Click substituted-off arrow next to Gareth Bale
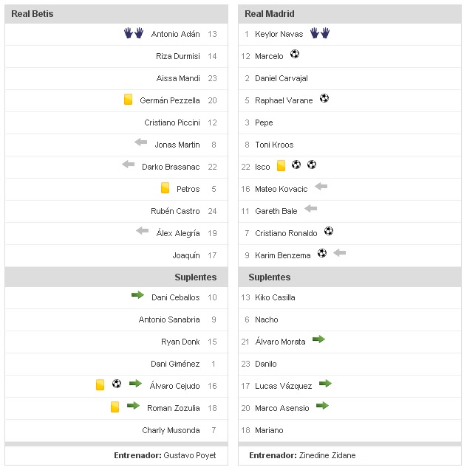The width and height of the screenshot is (464, 470). pyautogui.click(x=310, y=209)
